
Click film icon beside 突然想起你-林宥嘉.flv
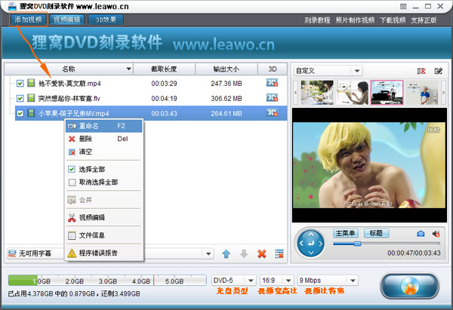pos(31,98)
